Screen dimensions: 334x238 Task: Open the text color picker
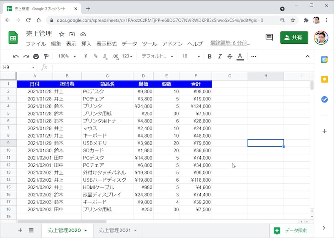click(240, 56)
